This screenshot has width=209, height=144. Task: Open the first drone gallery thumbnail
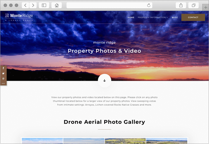coord(42,141)
